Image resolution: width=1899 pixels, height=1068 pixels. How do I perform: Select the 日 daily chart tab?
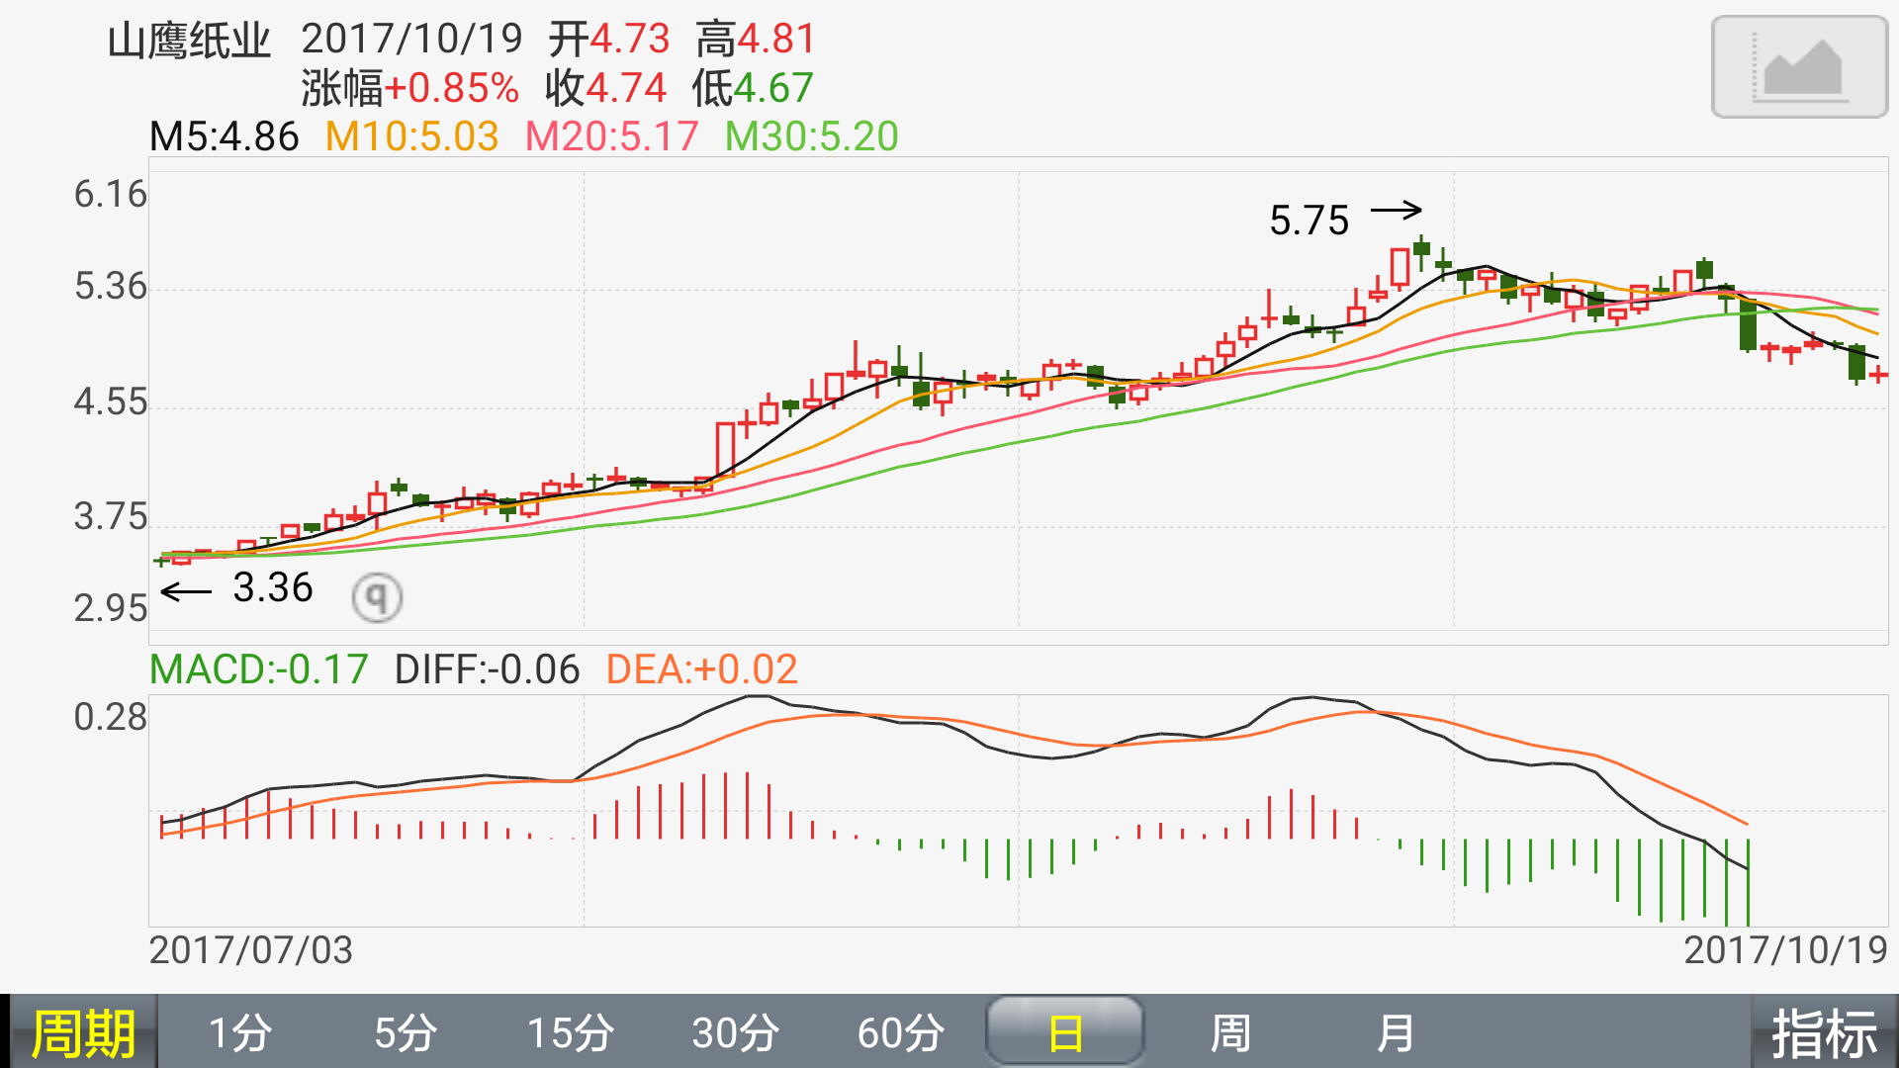pos(1065,1032)
